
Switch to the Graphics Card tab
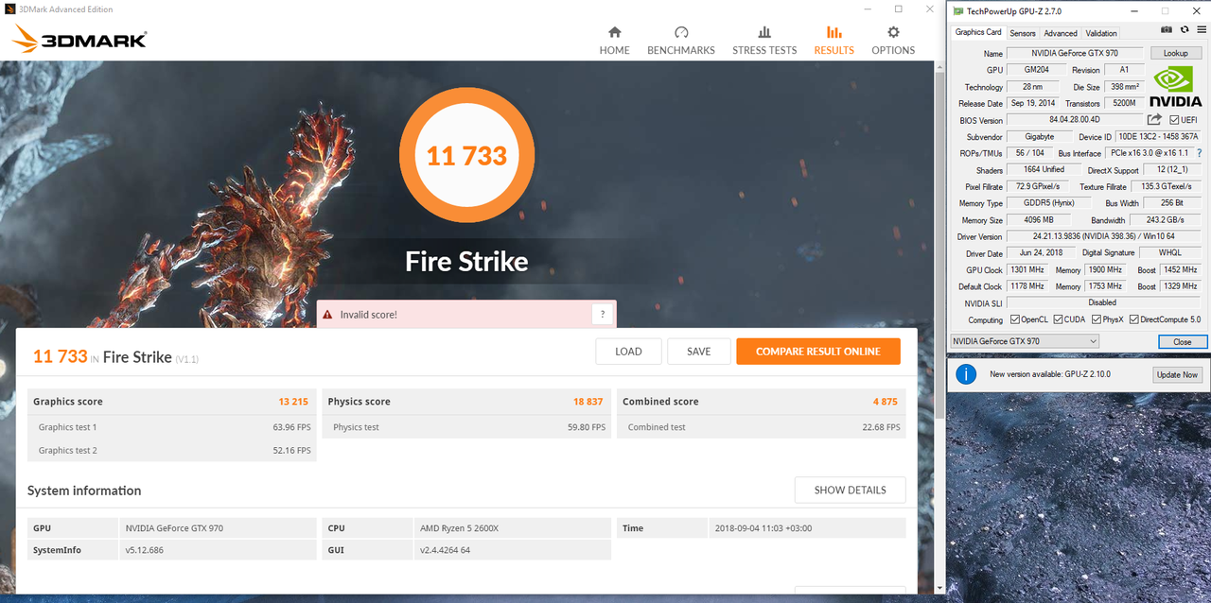(978, 32)
